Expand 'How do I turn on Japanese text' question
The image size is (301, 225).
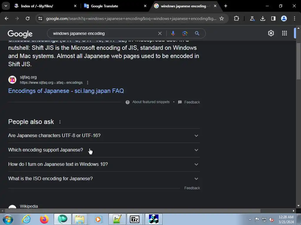104,164
